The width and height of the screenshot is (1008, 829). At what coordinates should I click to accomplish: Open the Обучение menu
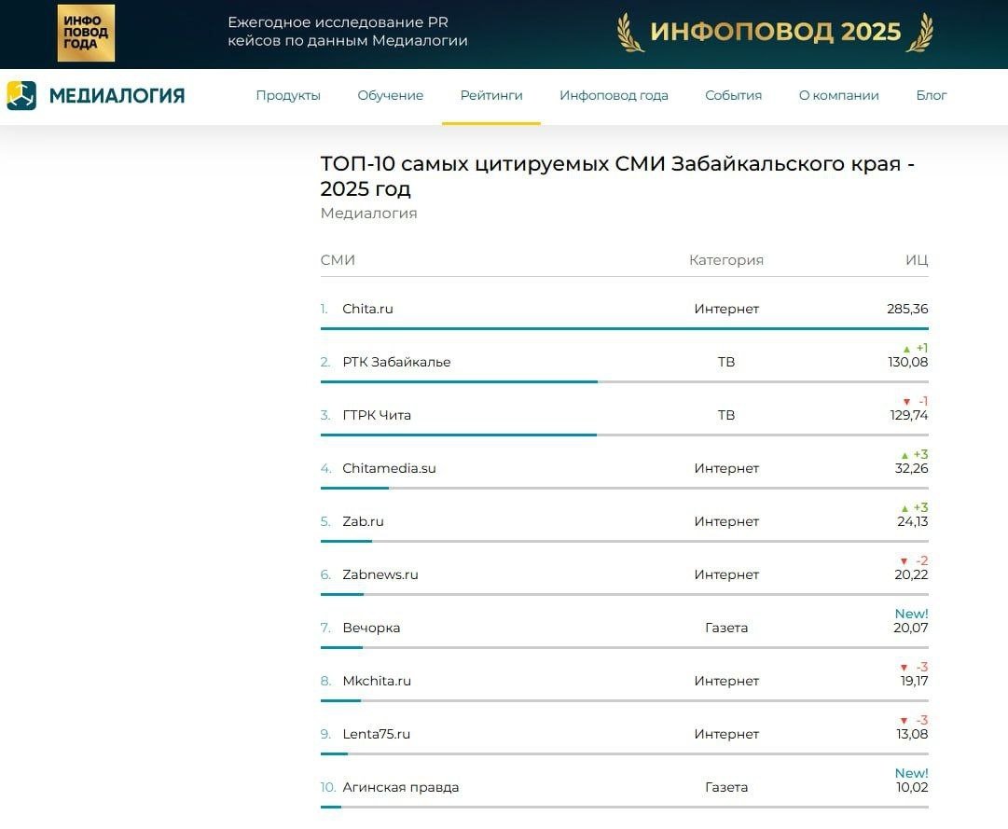390,95
